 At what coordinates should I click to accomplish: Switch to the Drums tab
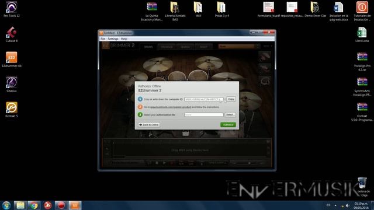click(x=148, y=47)
